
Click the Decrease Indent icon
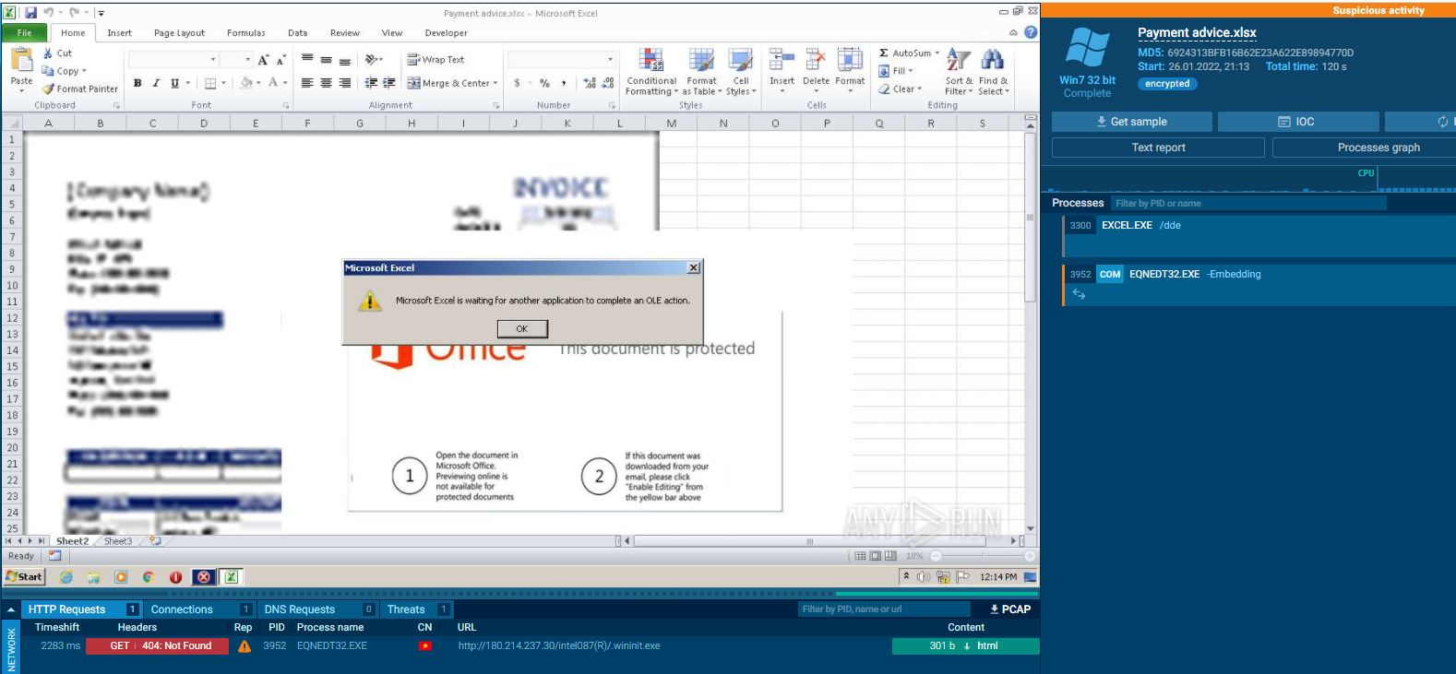tap(371, 83)
